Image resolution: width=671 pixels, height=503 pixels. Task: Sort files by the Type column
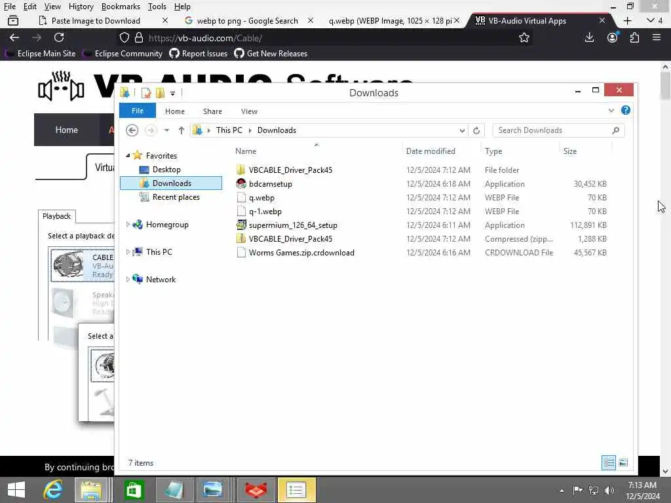[x=493, y=151]
